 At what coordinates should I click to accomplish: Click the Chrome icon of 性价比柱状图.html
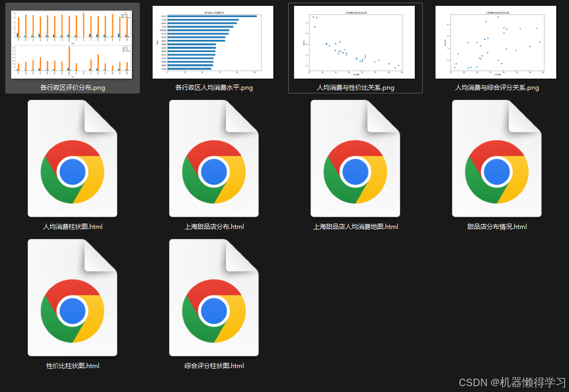(72, 311)
